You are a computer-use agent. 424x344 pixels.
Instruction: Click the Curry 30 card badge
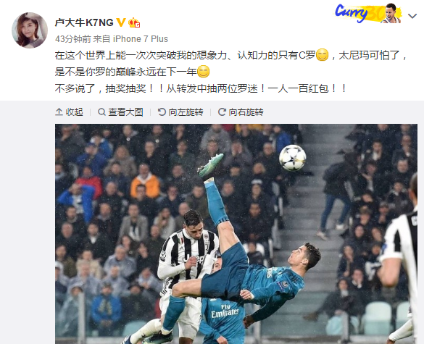pyautogui.click(x=368, y=13)
